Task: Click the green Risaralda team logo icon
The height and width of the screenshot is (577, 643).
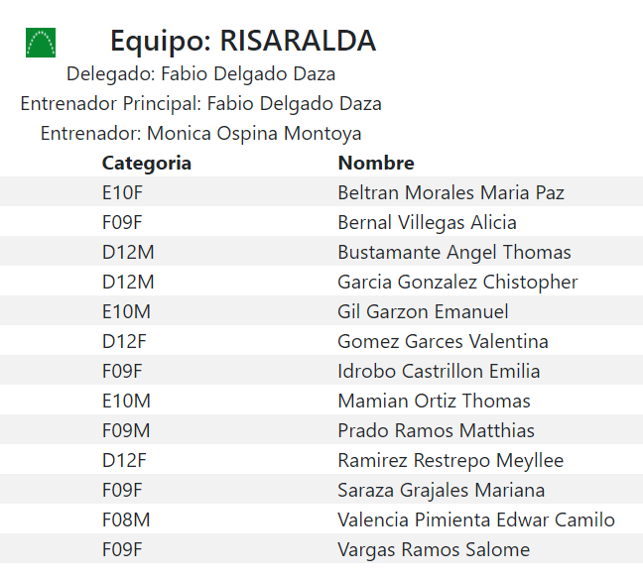Action: point(40,43)
